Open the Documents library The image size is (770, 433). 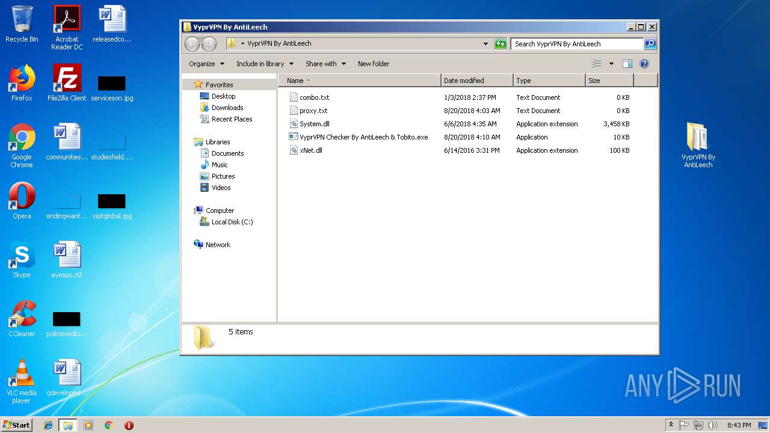pyautogui.click(x=227, y=153)
